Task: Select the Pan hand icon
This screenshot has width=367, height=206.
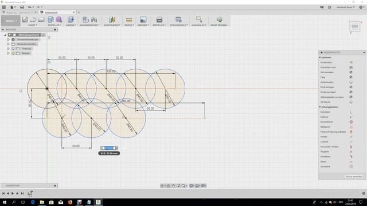Action: tap(173, 185)
